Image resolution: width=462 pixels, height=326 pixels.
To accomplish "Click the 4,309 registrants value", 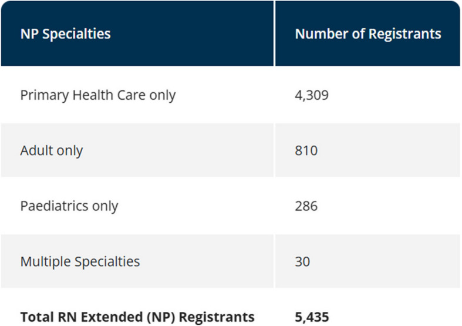I will (312, 95).
